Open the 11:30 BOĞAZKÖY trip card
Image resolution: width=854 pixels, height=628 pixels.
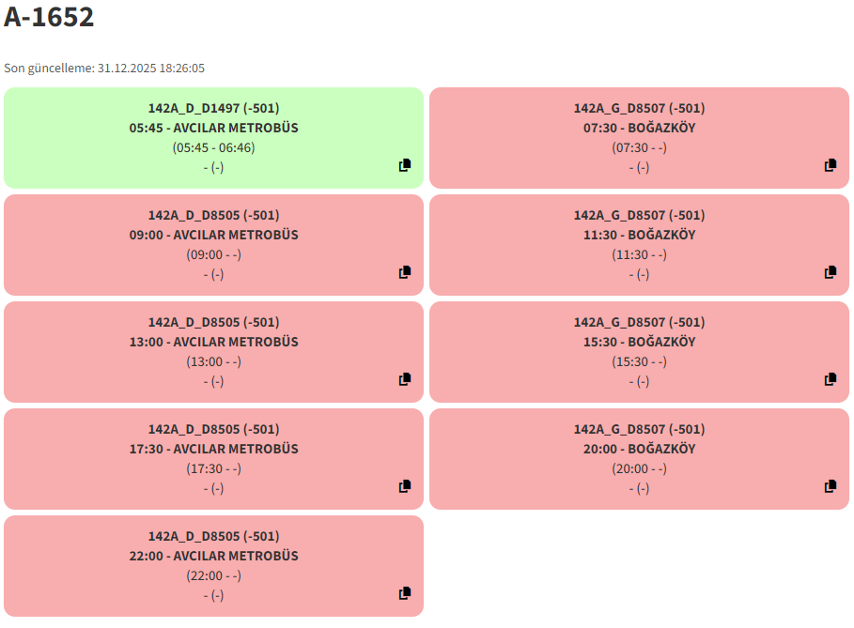tap(639, 235)
